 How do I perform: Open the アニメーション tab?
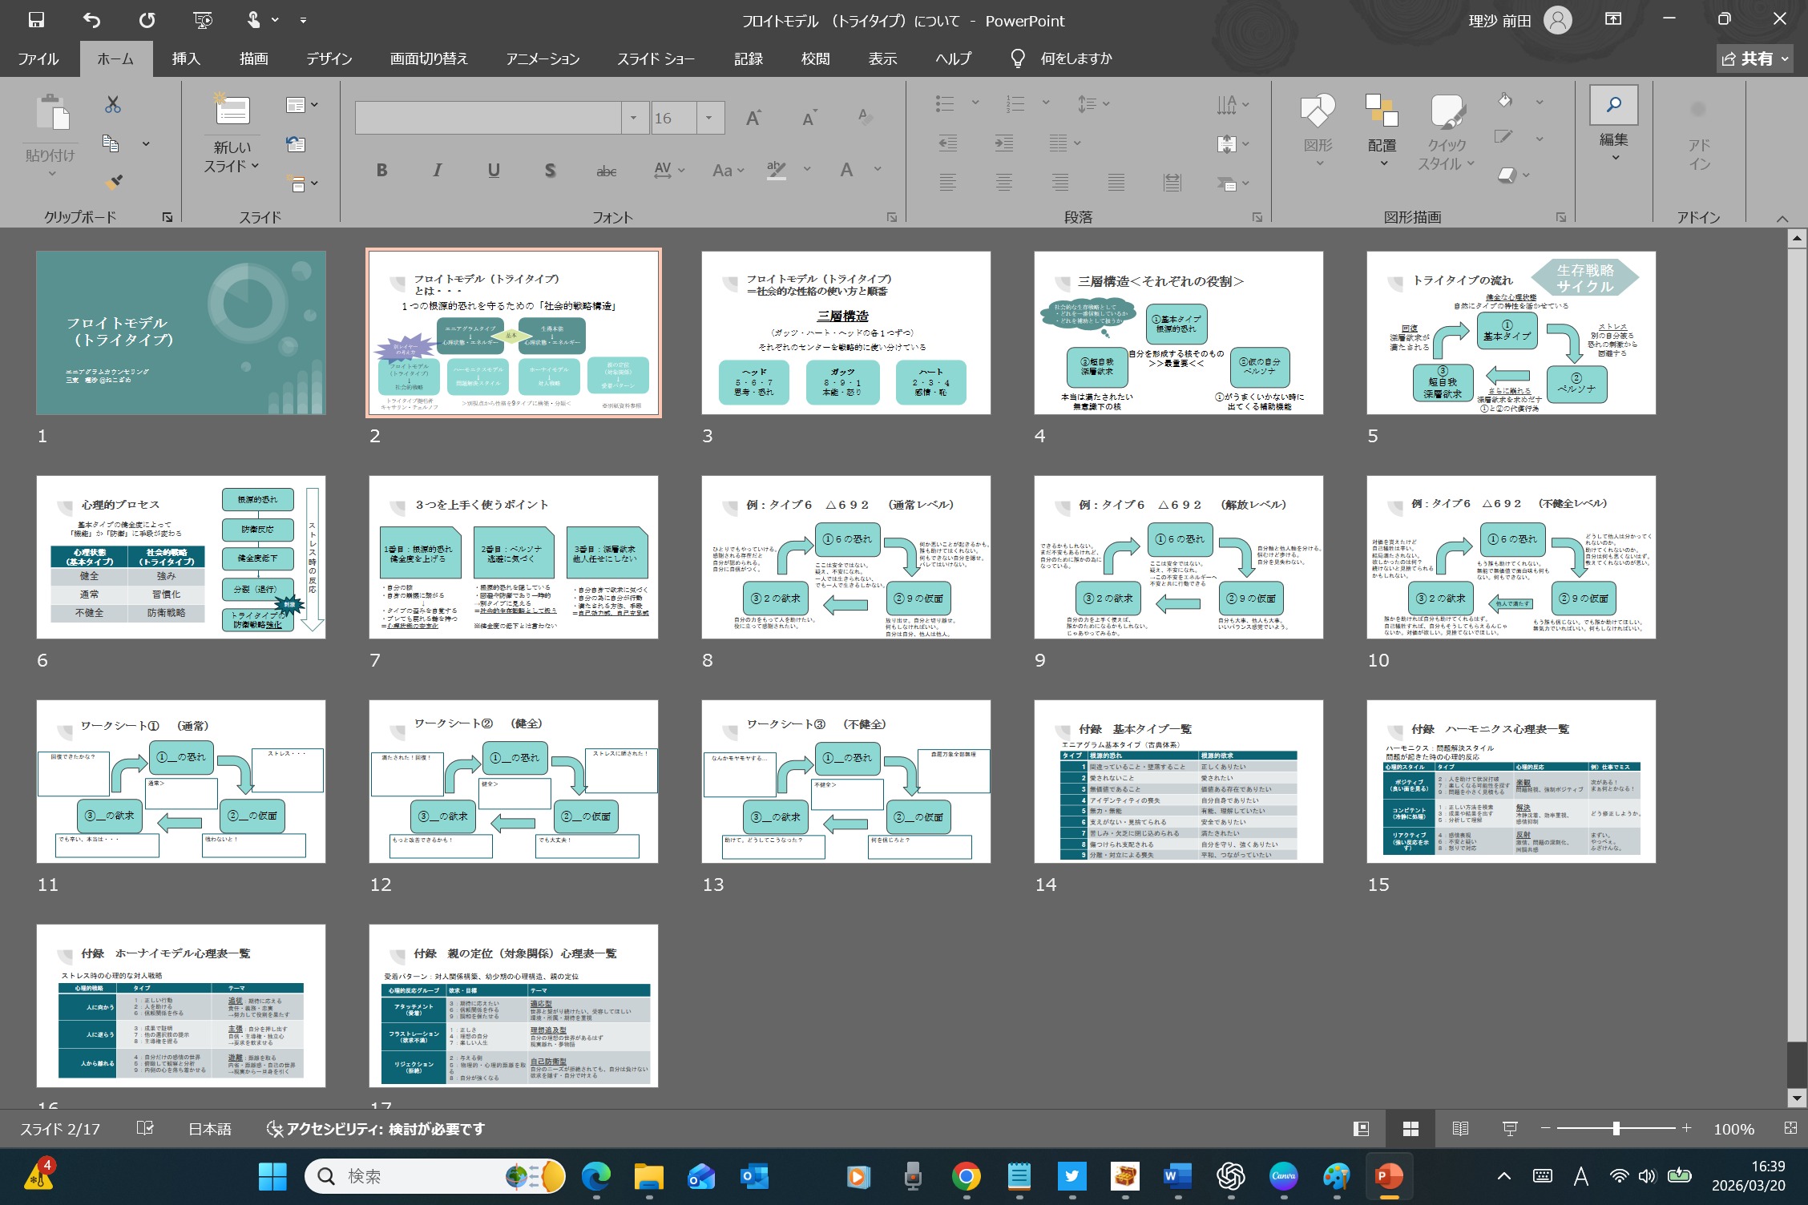click(x=543, y=58)
